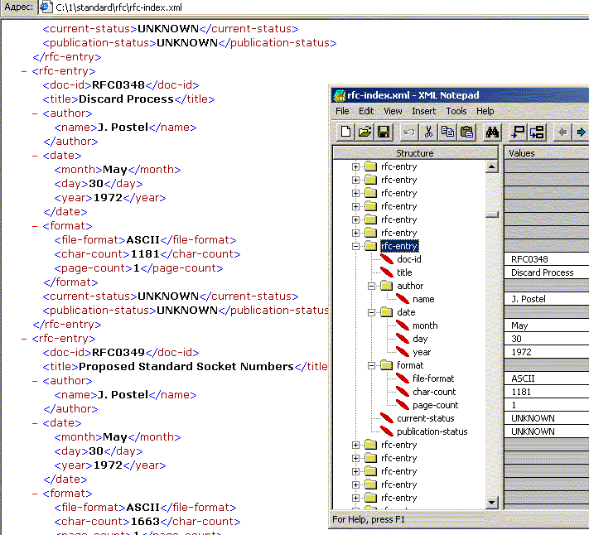Collapse the selected rfc-entry node
The height and width of the screenshot is (535, 589).
click(355, 246)
